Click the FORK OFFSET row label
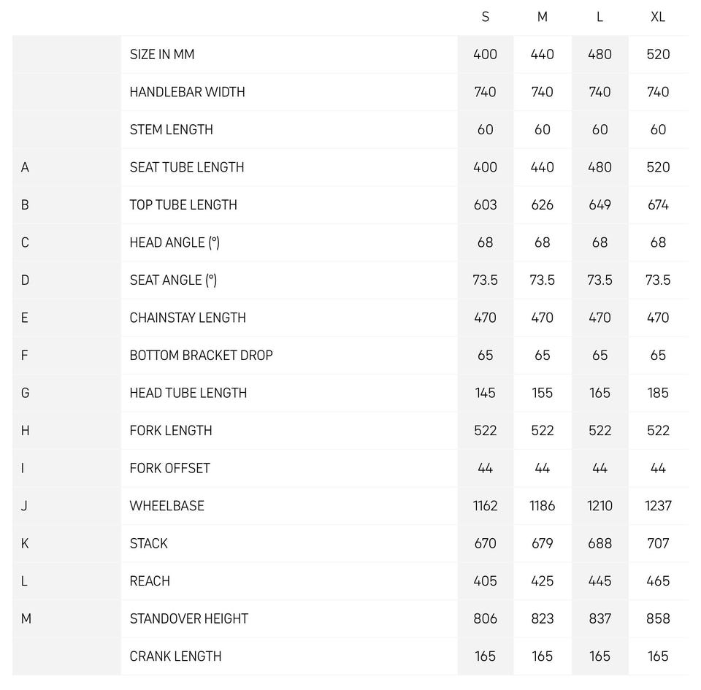The height and width of the screenshot is (690, 701). pyautogui.click(x=169, y=469)
